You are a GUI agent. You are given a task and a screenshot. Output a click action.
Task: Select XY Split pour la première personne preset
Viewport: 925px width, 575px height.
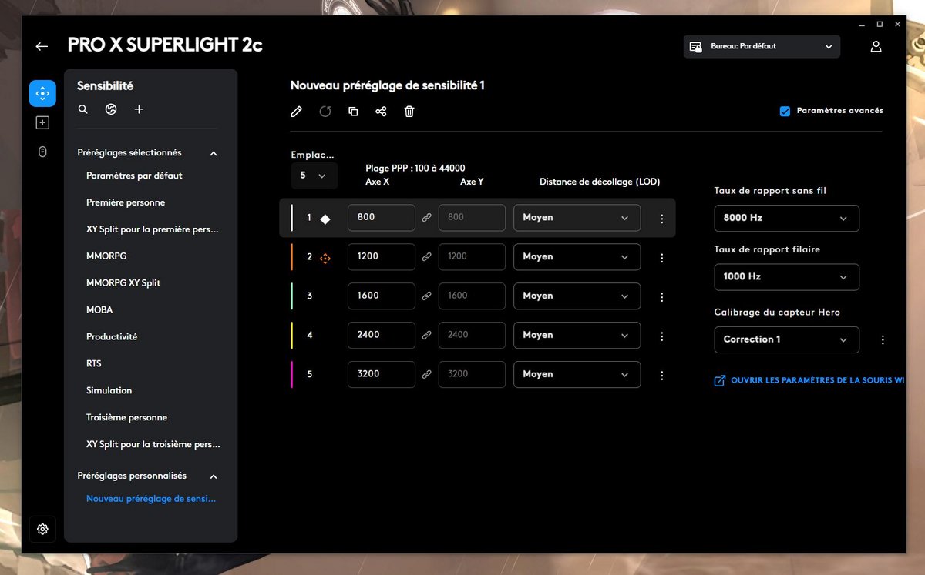pyautogui.click(x=153, y=229)
